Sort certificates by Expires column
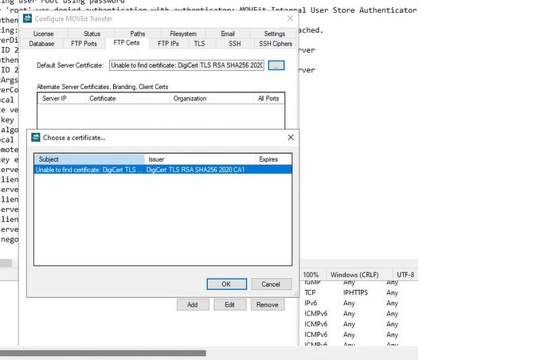The height and width of the screenshot is (360, 555). [x=273, y=159]
